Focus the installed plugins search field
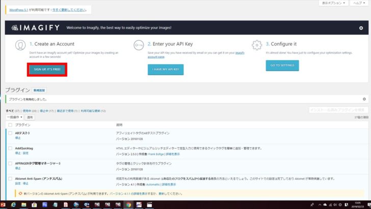Screen dimensions: 371x209 pyautogui.click(x=338, y=110)
